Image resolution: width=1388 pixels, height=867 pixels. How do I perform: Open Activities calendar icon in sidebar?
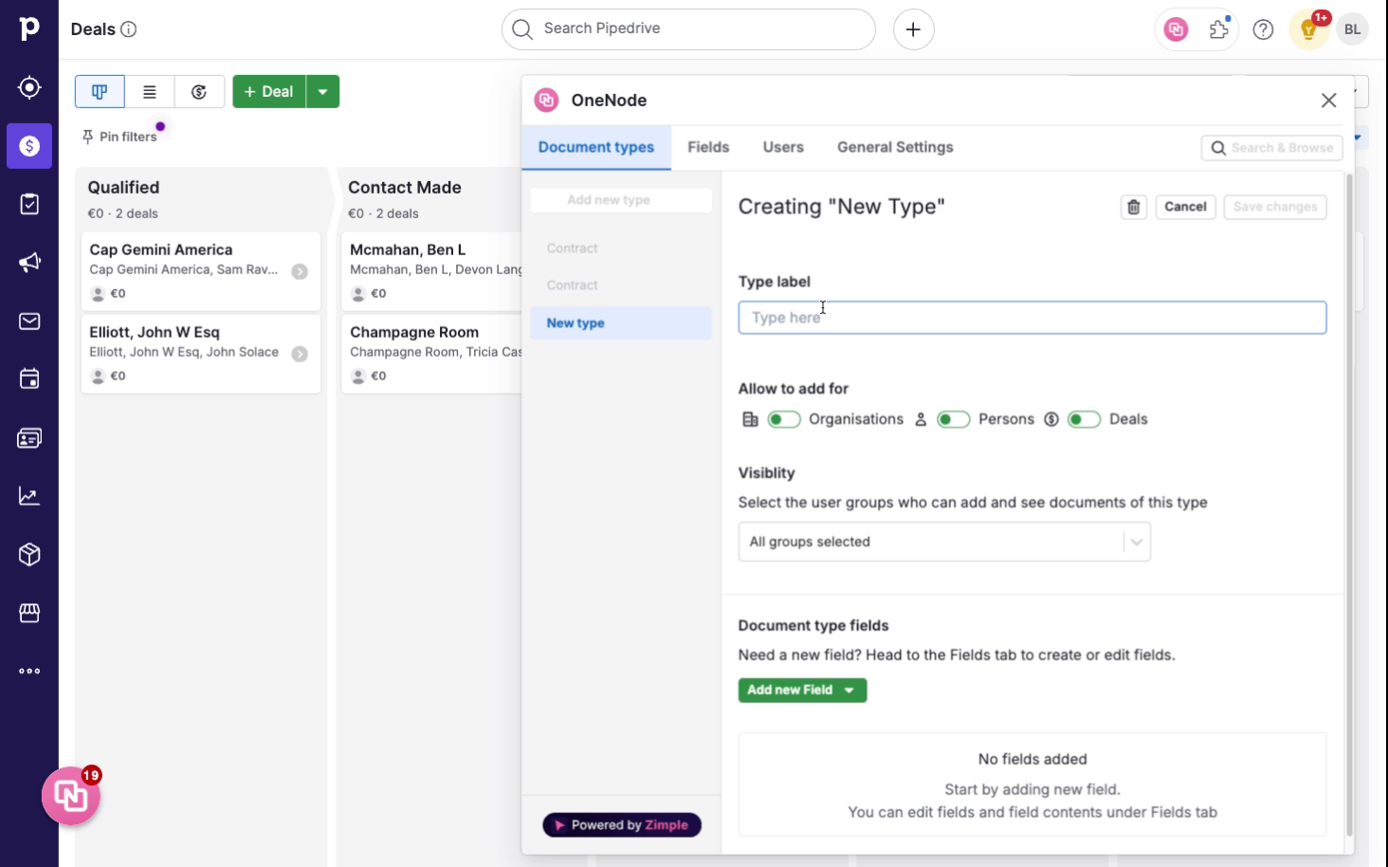29,379
